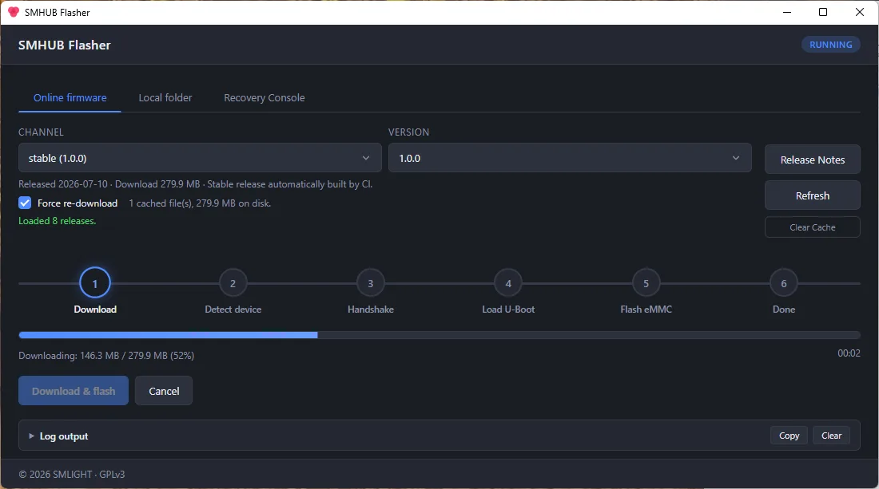Click the step 2 Detect device circle
The image size is (879, 489).
coord(233,283)
